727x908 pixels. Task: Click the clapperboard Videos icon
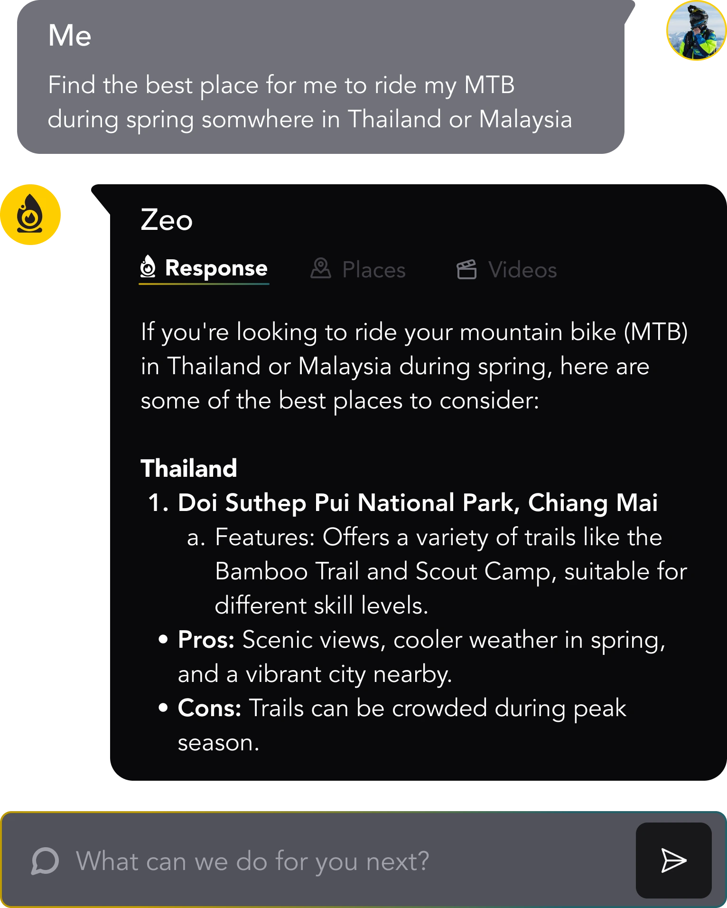pyautogui.click(x=466, y=269)
